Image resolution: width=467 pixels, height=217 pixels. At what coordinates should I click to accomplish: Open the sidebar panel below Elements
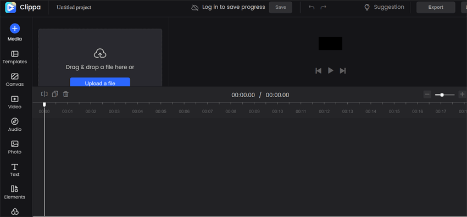pyautogui.click(x=15, y=212)
